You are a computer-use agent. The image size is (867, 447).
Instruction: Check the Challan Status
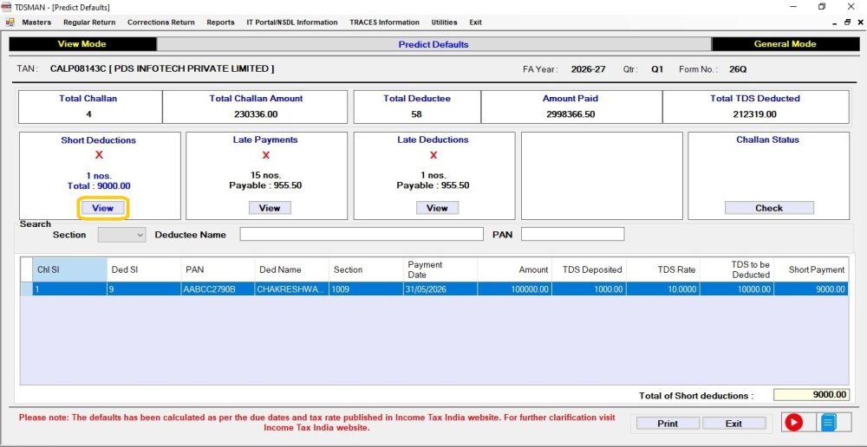pos(769,208)
